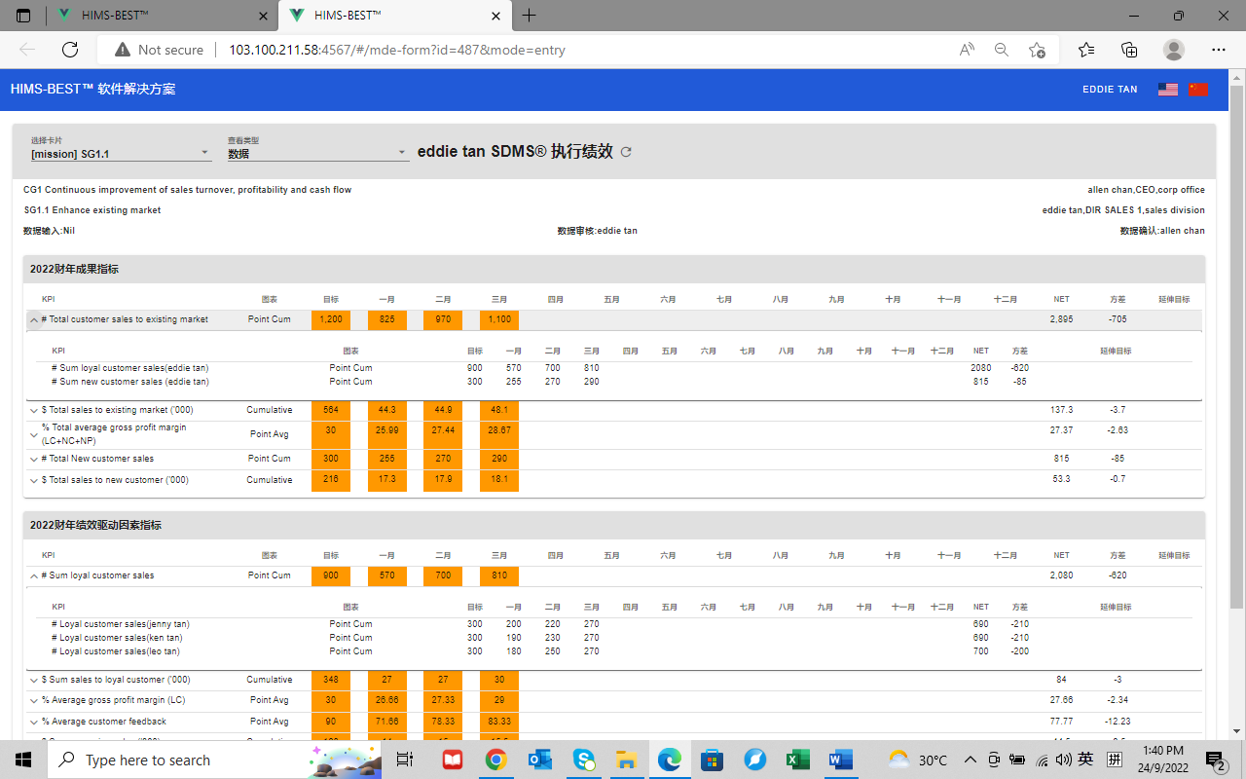Click the Windows taskbar search box
This screenshot has height=779, width=1246.
185,760
